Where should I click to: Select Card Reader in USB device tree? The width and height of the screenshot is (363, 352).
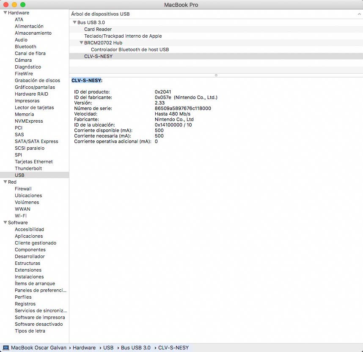[x=98, y=29]
